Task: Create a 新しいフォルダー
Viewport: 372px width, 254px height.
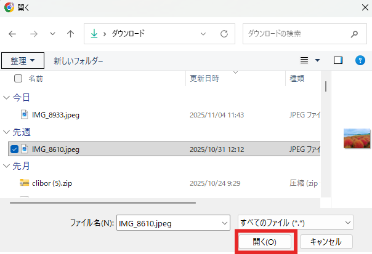Action: (78, 61)
